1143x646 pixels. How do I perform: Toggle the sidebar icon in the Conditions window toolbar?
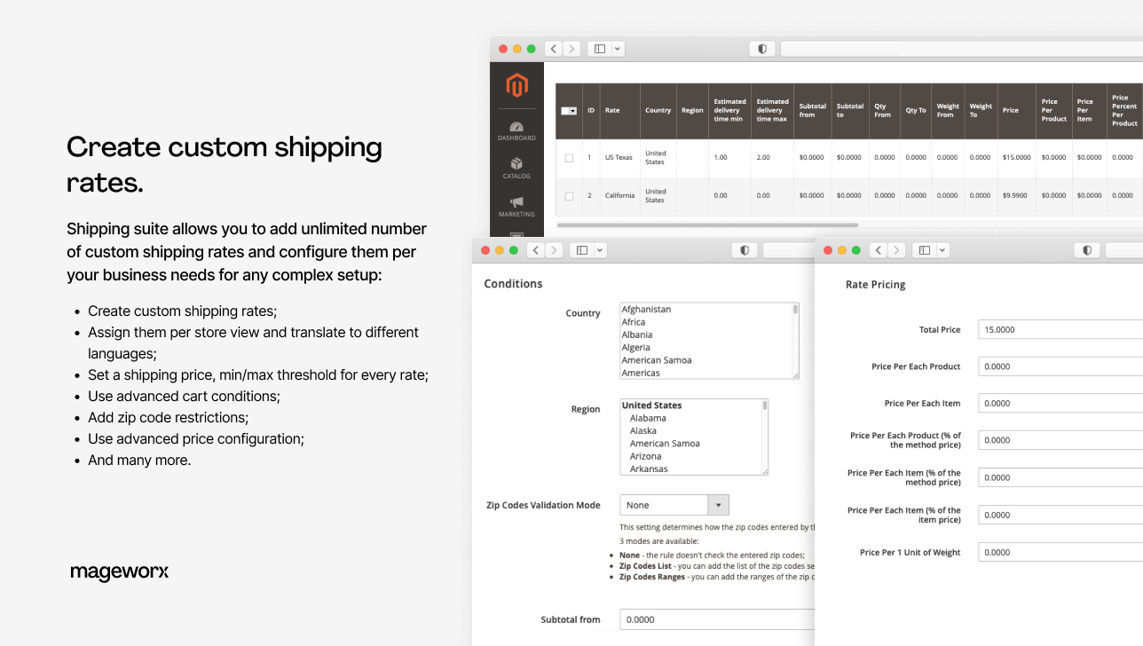(x=583, y=250)
